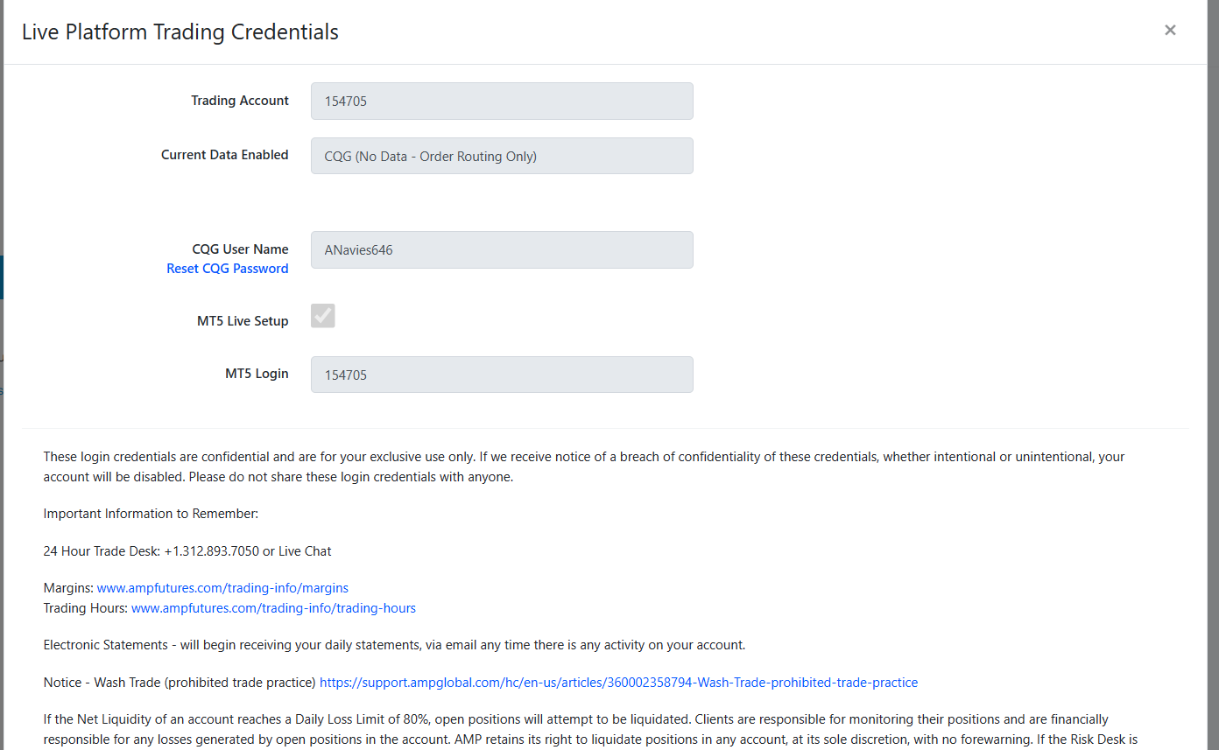Click the Electronic Statements notice text
Image resolution: width=1219 pixels, height=750 pixels.
pos(394,645)
